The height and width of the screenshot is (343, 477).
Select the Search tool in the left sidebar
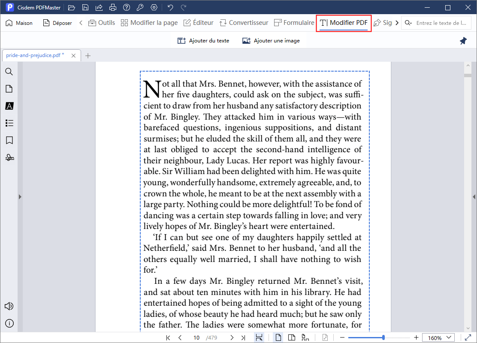9,72
